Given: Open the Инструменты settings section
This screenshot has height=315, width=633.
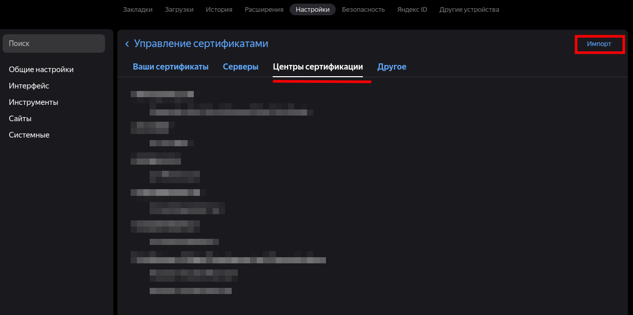Looking at the screenshot, I should (33, 102).
